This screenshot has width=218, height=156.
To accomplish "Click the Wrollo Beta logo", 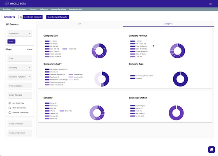I will 15,4.
